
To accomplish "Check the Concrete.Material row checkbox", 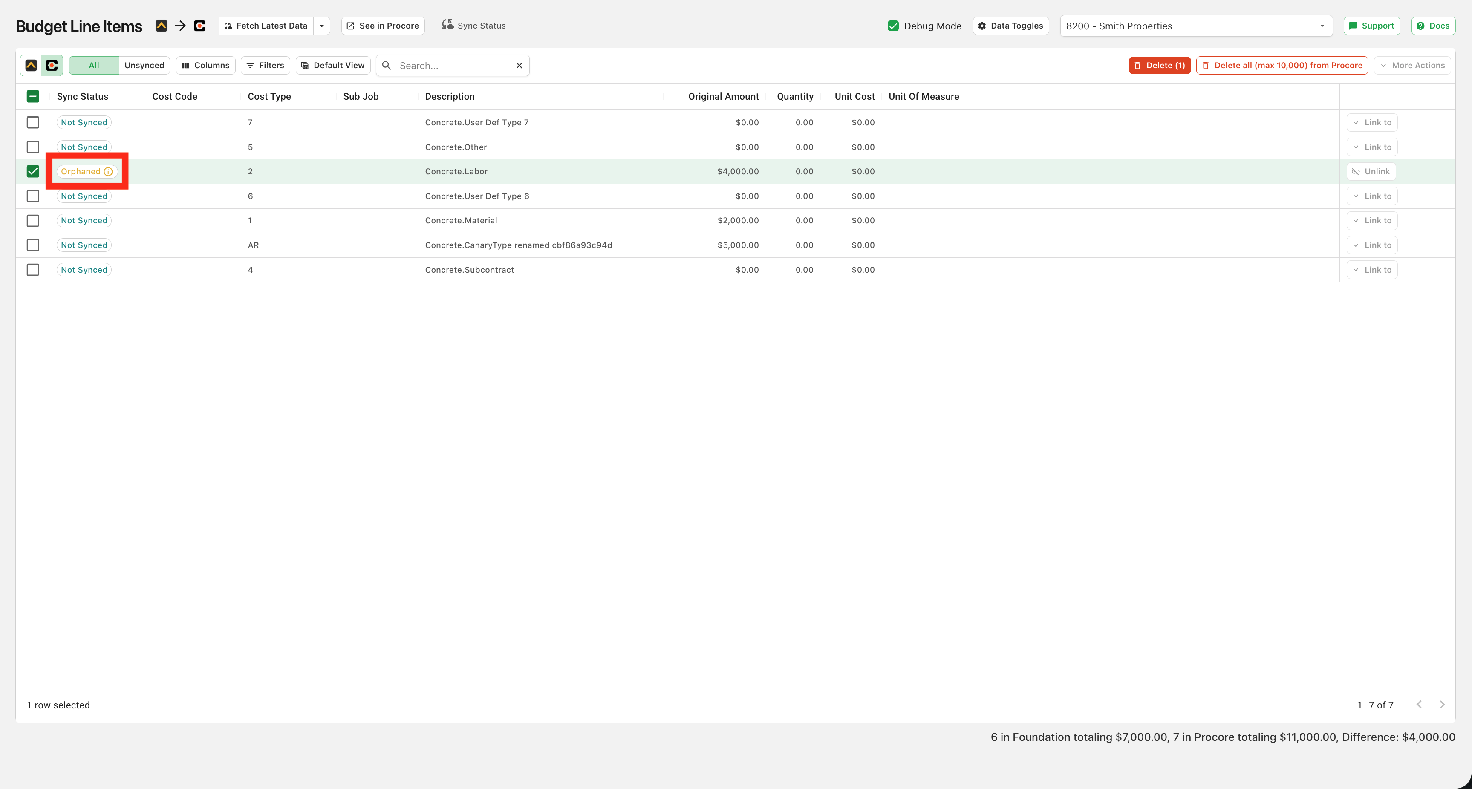I will click(33, 221).
